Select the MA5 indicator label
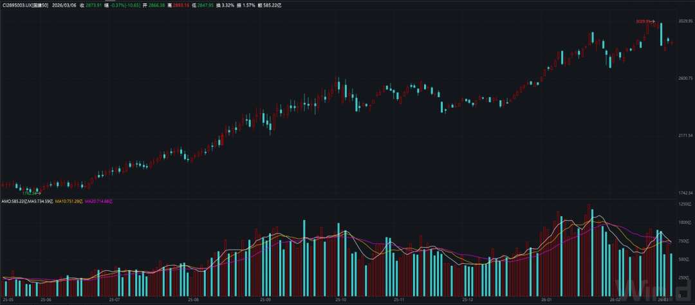 pyautogui.click(x=40, y=201)
